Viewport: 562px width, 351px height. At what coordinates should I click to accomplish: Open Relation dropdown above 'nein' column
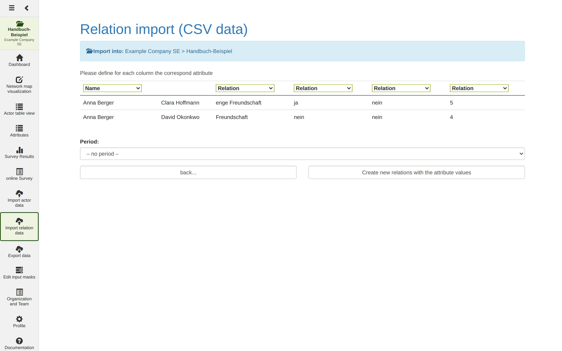pos(401,88)
